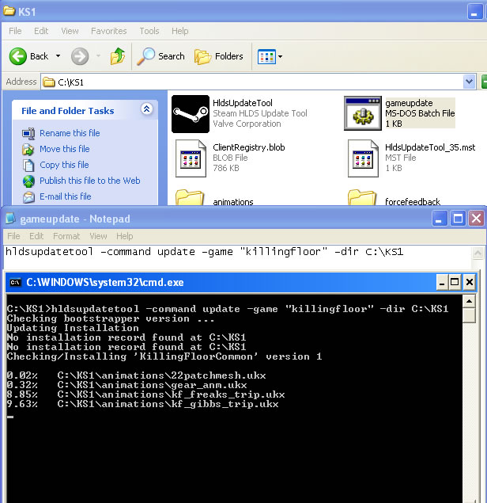The width and height of the screenshot is (487, 503).
Task: Select the gameupdate batch file icon
Action: [363, 113]
